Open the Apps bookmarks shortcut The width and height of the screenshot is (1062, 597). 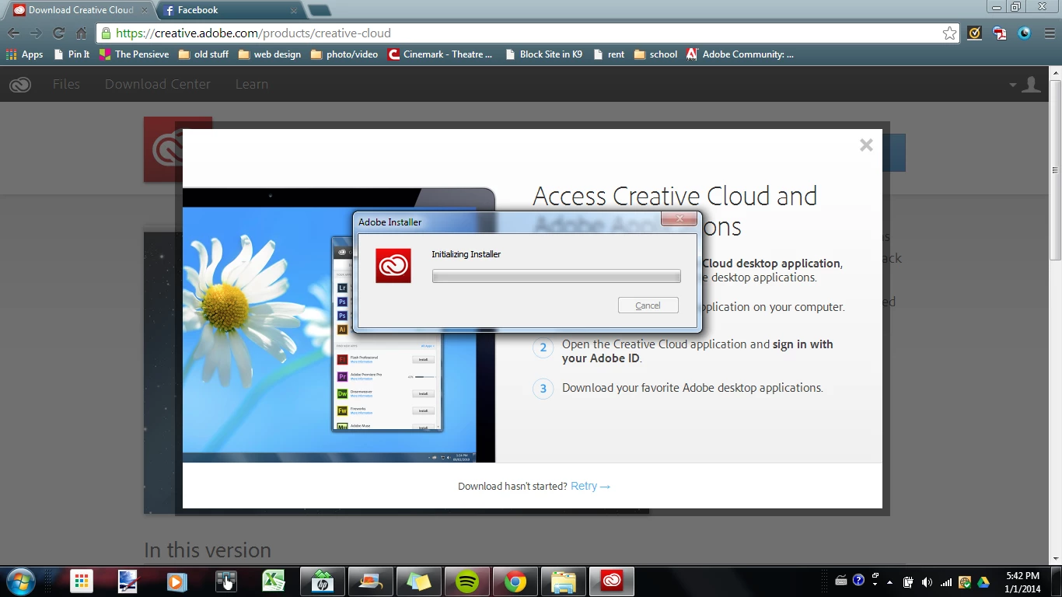(x=24, y=54)
